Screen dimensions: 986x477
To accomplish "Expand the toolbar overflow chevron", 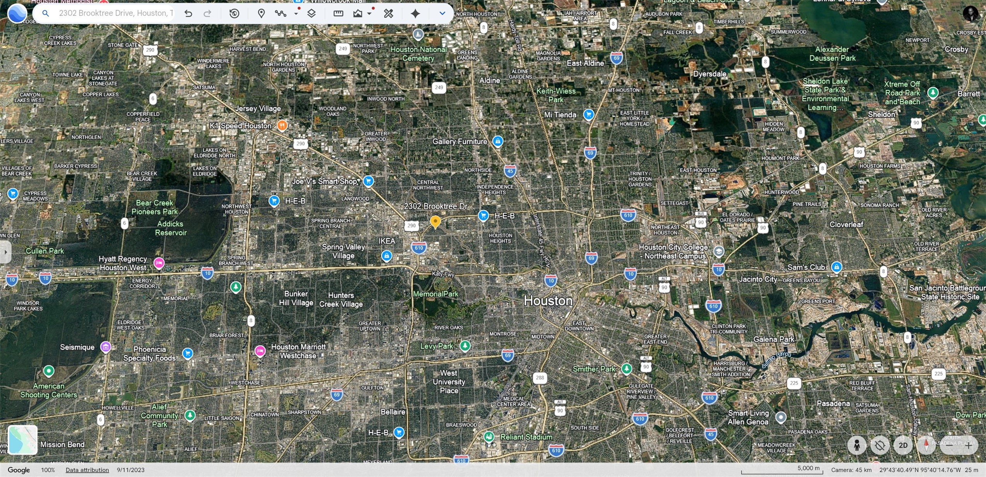I will tap(442, 14).
